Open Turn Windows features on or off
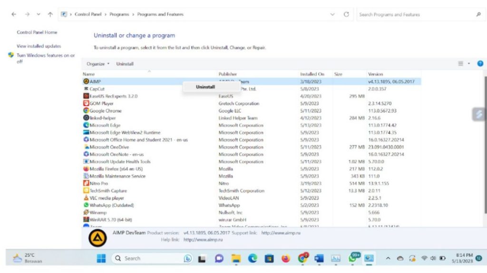Image resolution: width=487 pixels, height=273 pixels. coord(46,58)
